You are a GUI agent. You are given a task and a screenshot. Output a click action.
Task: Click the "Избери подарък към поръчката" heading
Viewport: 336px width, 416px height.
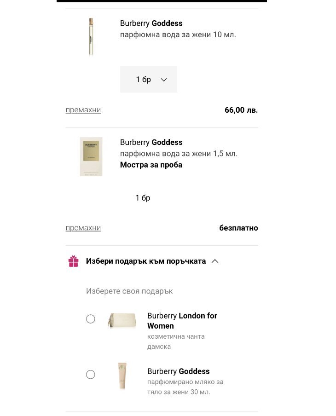145,261
